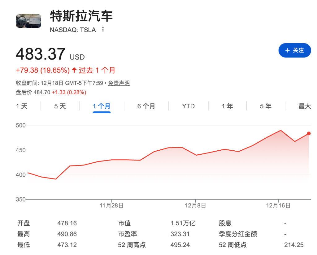Image resolution: width=317 pixels, height=255 pixels.
Task: Click the red endpoint dot on chart
Action: click(x=309, y=133)
